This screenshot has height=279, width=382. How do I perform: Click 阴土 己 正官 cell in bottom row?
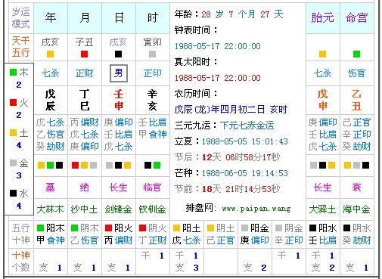[221, 234]
